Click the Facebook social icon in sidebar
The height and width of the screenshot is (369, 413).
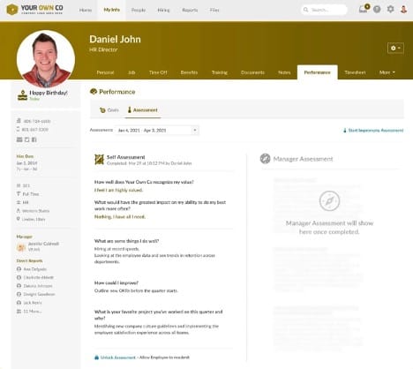pos(34,139)
